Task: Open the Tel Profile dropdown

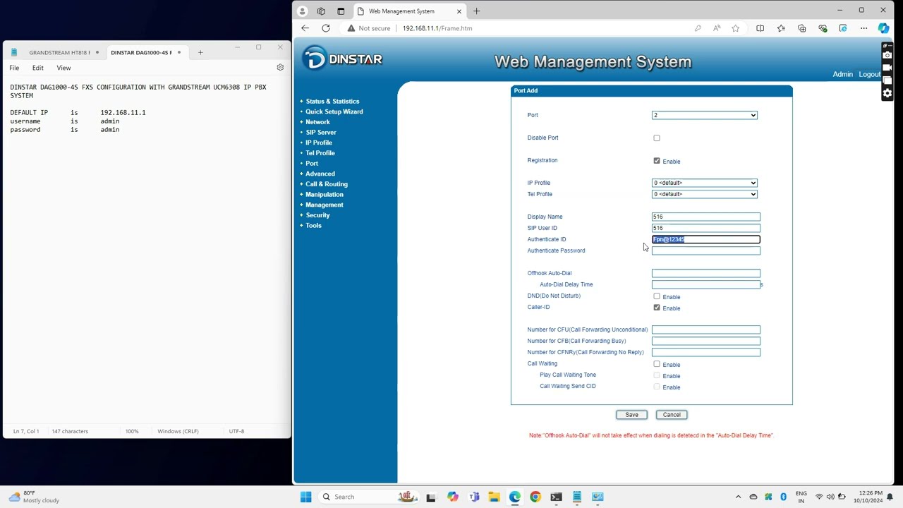Action: tap(705, 194)
